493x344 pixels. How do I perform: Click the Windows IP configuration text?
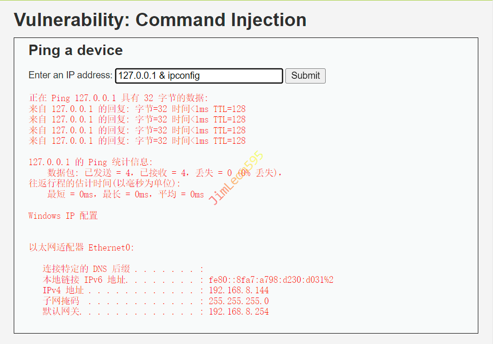click(x=63, y=216)
